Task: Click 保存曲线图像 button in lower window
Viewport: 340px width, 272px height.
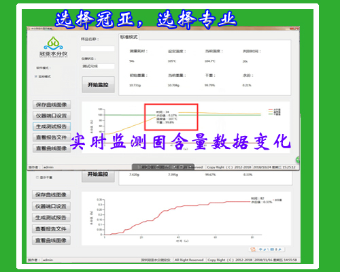Action: tap(51, 194)
